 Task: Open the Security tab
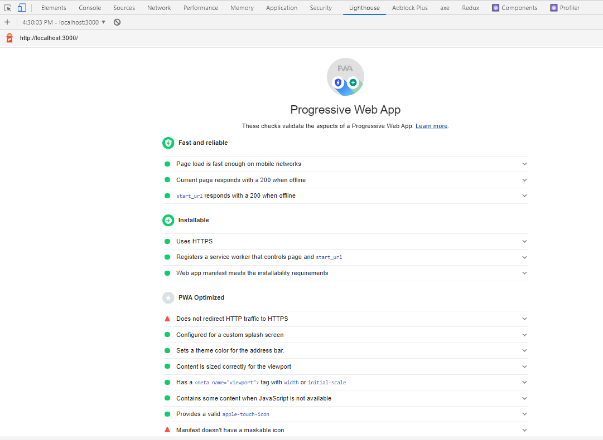(321, 8)
